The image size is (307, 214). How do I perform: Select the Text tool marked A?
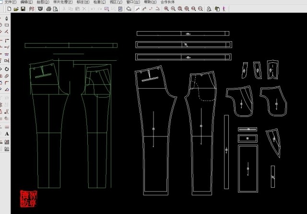point(7,134)
